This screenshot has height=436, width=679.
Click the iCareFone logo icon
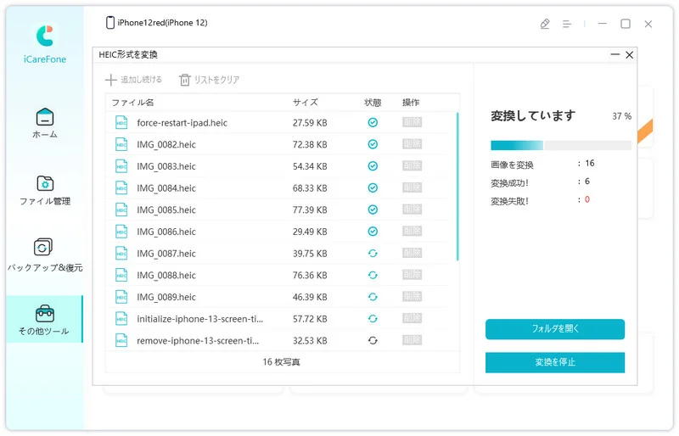coord(45,35)
